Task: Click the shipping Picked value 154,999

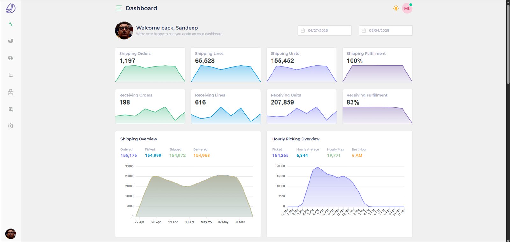Action: pyautogui.click(x=153, y=156)
